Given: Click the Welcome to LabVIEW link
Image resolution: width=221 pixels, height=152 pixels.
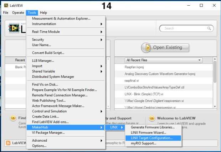Looking at the screenshot, I should coord(176,118).
